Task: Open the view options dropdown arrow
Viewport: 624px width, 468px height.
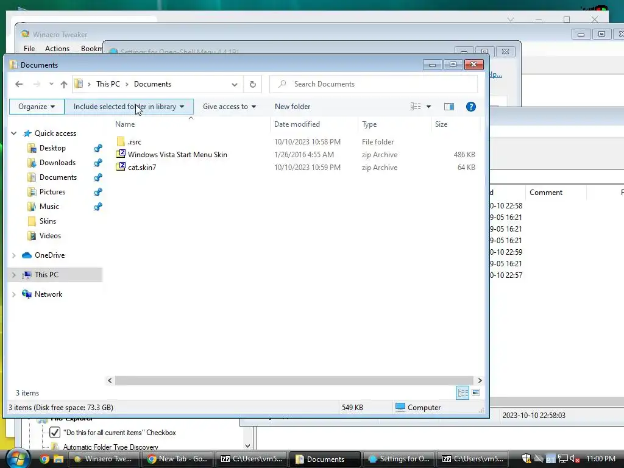Action: point(428,107)
